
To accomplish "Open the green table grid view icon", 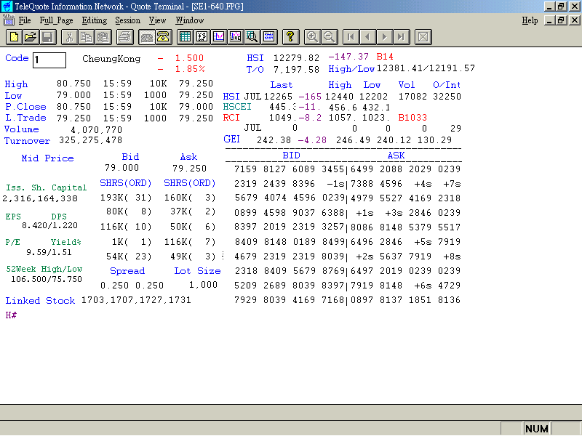I will click(185, 37).
